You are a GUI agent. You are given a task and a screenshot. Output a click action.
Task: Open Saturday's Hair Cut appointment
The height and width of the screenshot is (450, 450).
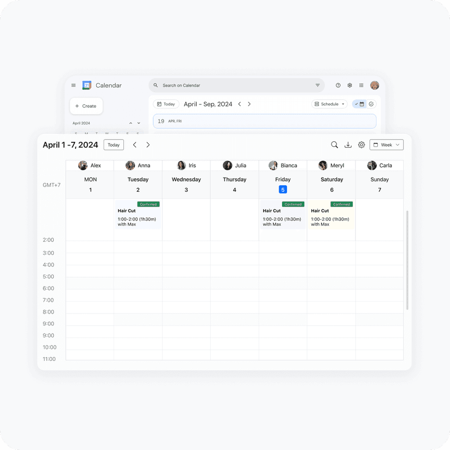pyautogui.click(x=331, y=215)
